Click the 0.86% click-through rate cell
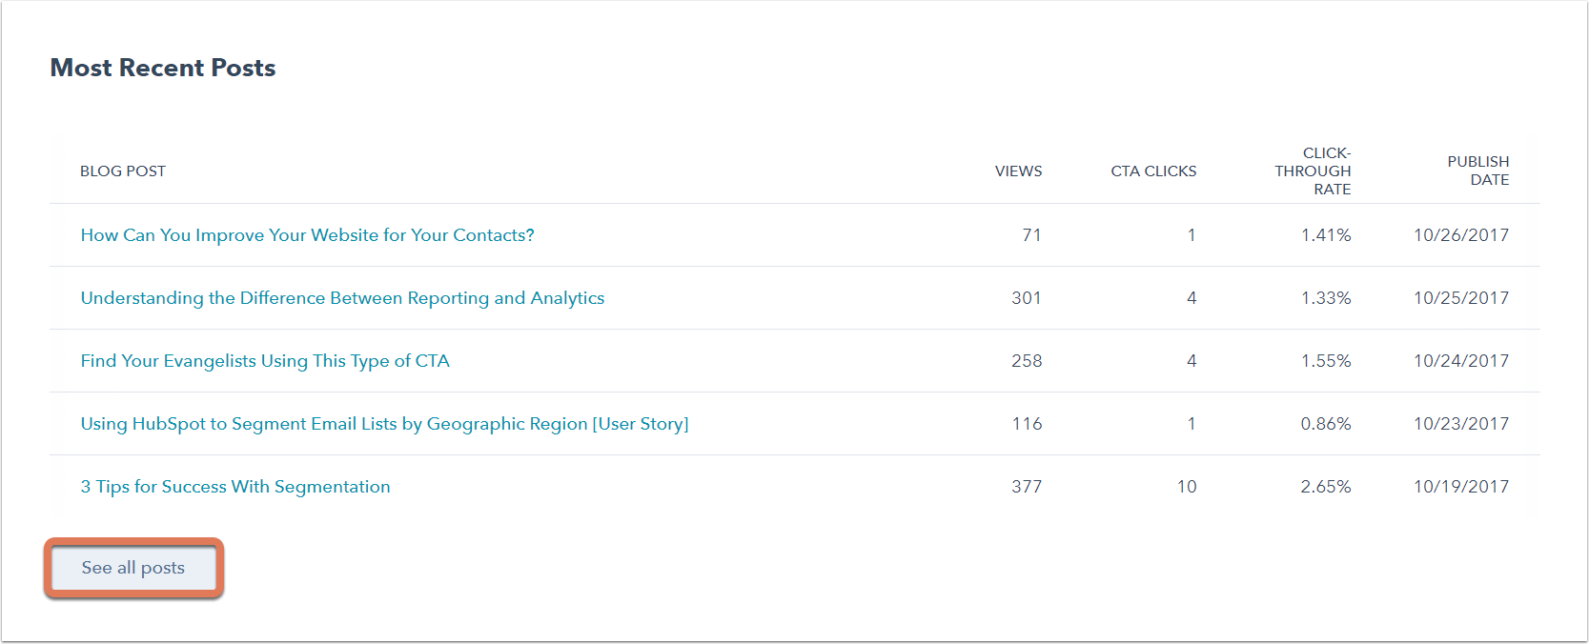 (x=1326, y=424)
